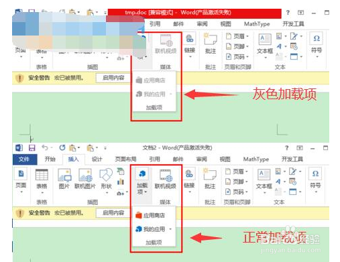This screenshot has height=262, width=340.
Task: Click ribbon display options in lower window
Action: 300,147
